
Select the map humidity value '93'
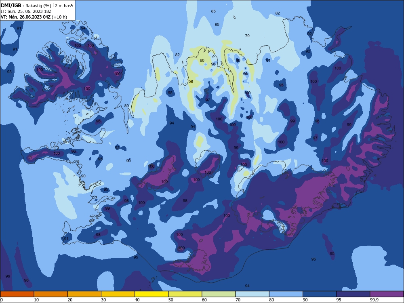(x=9, y=72)
